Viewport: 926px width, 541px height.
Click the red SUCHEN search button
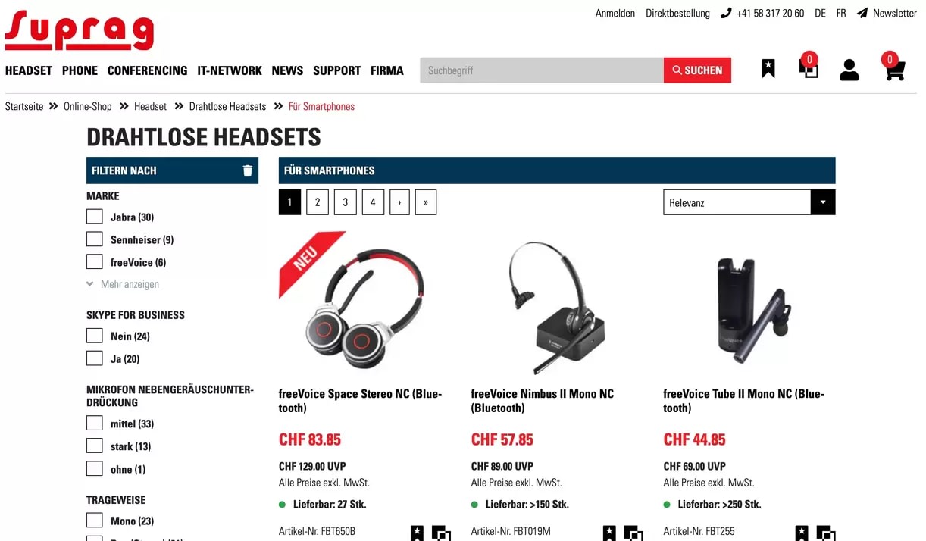[697, 70]
